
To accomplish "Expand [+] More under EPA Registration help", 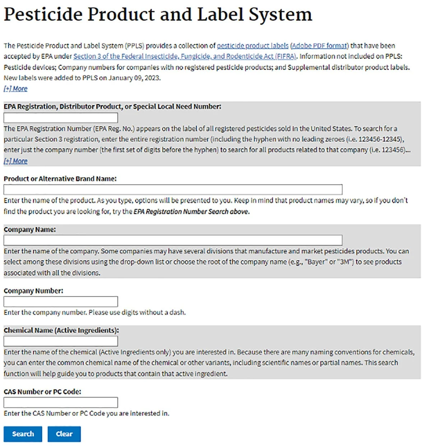I will click(15, 161).
